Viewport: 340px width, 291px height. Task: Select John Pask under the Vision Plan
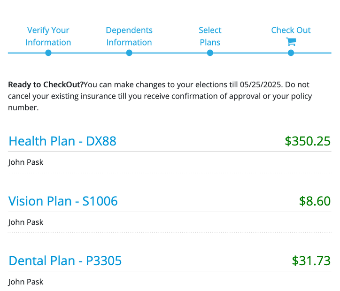pos(26,222)
